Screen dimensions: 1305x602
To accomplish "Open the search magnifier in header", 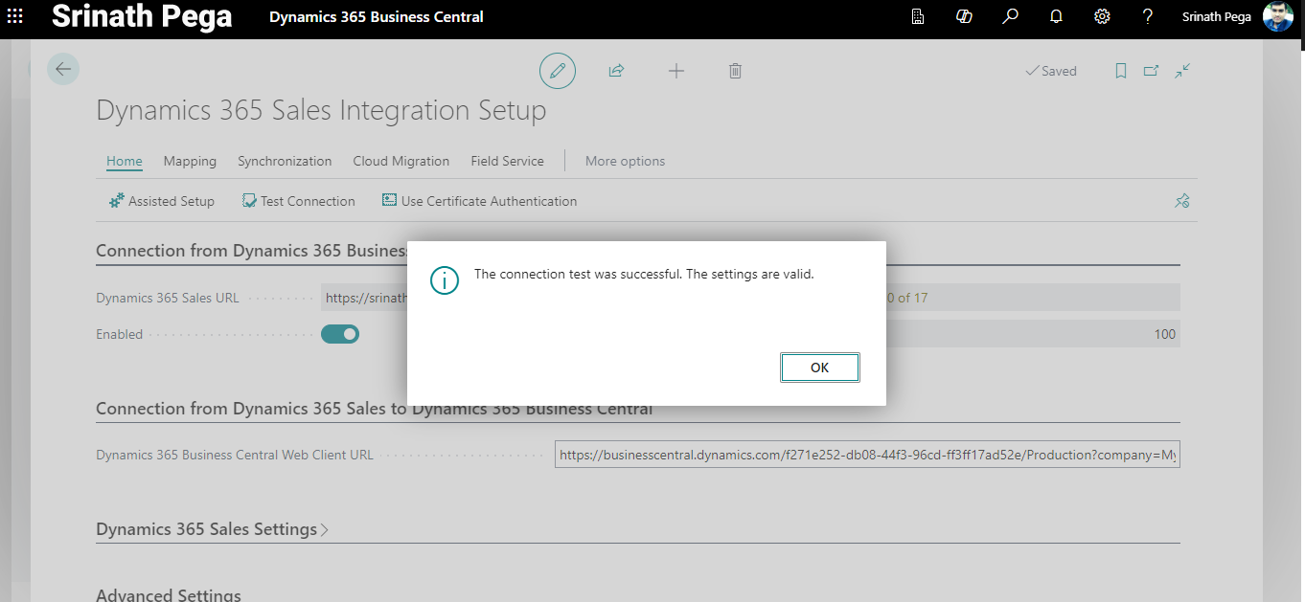I will pos(1010,17).
